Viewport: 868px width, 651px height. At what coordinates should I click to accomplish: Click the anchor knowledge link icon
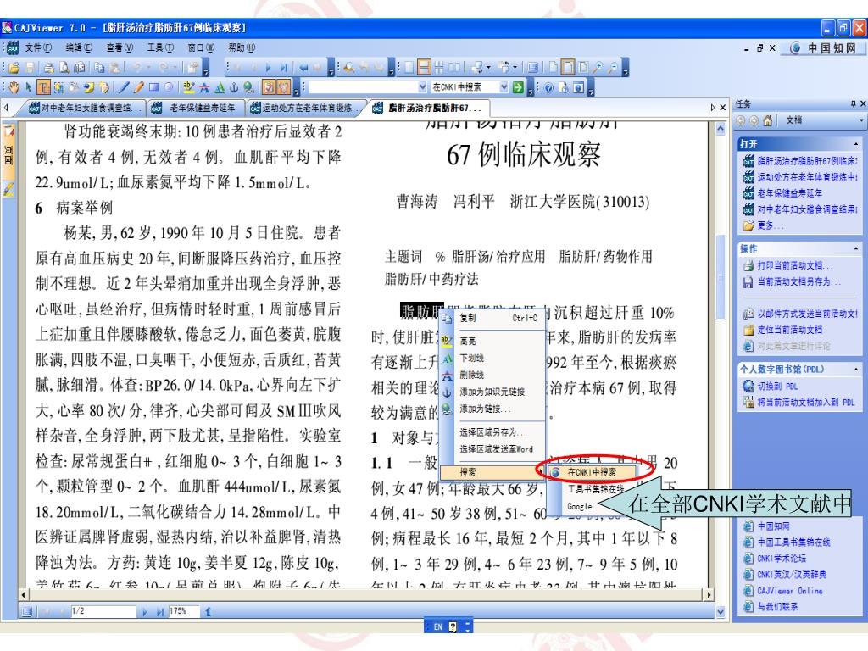pos(234,87)
